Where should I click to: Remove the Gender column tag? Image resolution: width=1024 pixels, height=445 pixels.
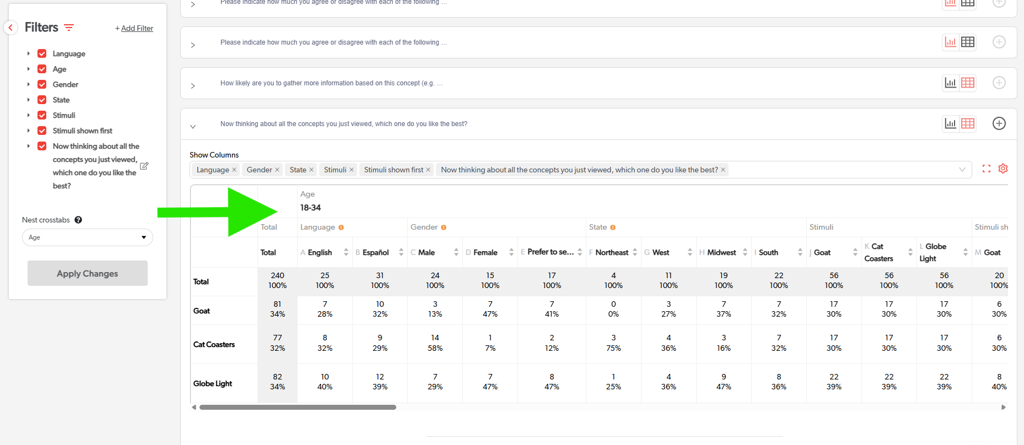tap(277, 170)
